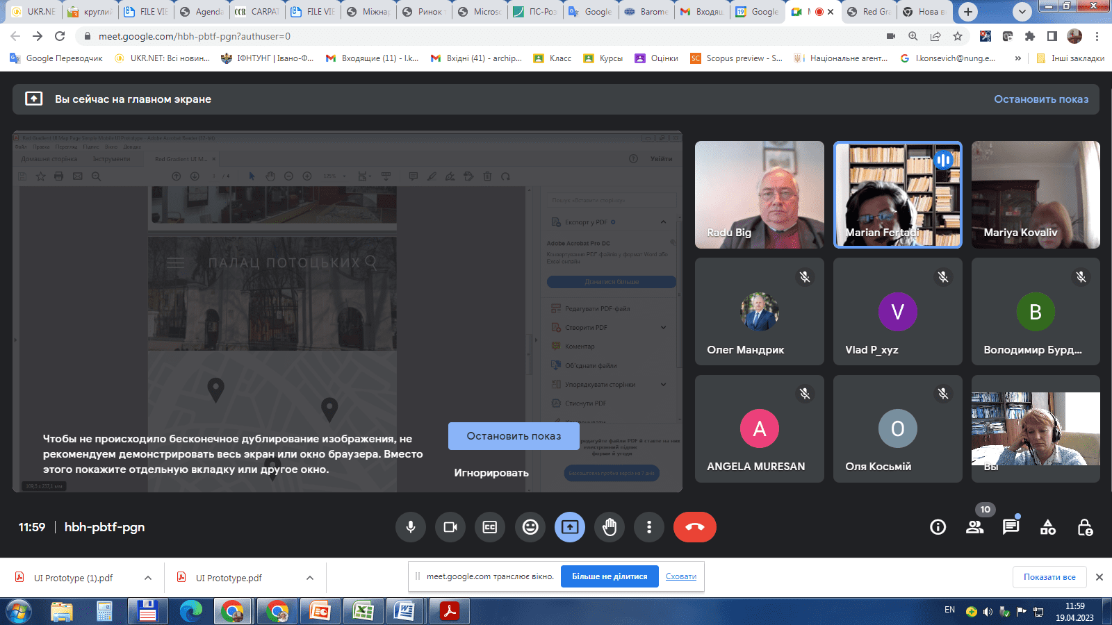Open the chat with everyone panel
Screen dimensions: 1112x625
tap(1011, 527)
